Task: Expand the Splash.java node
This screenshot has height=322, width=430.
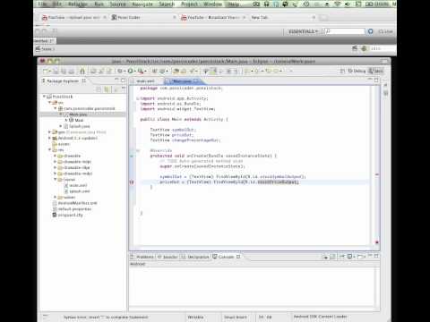Action: (x=61, y=126)
